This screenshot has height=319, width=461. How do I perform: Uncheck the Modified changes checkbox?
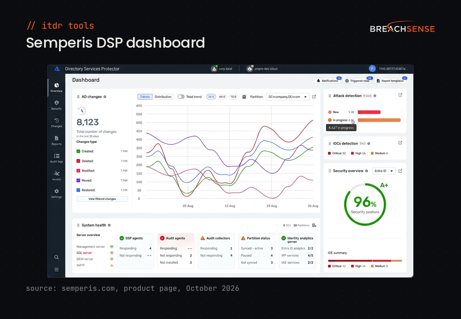(78, 171)
